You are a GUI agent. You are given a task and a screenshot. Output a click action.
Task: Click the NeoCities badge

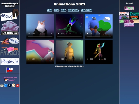pos(129,25)
